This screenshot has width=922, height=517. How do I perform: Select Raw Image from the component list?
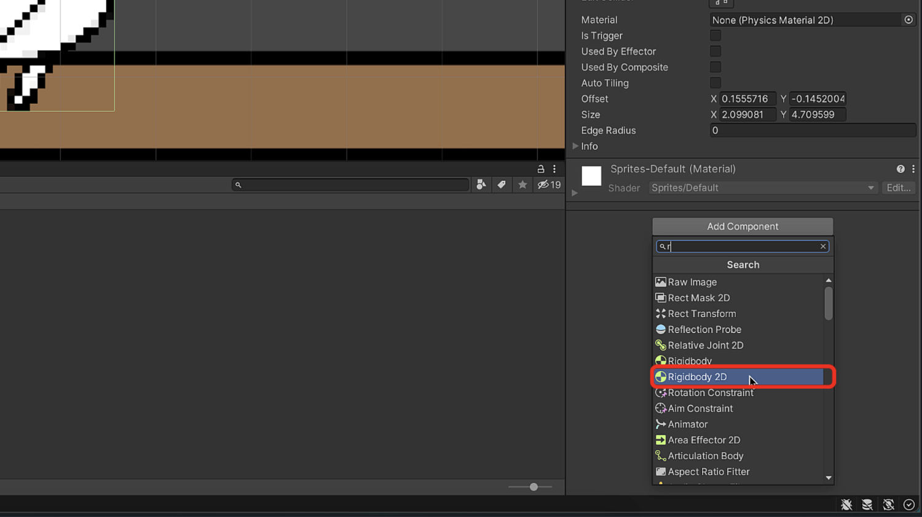(x=738, y=282)
